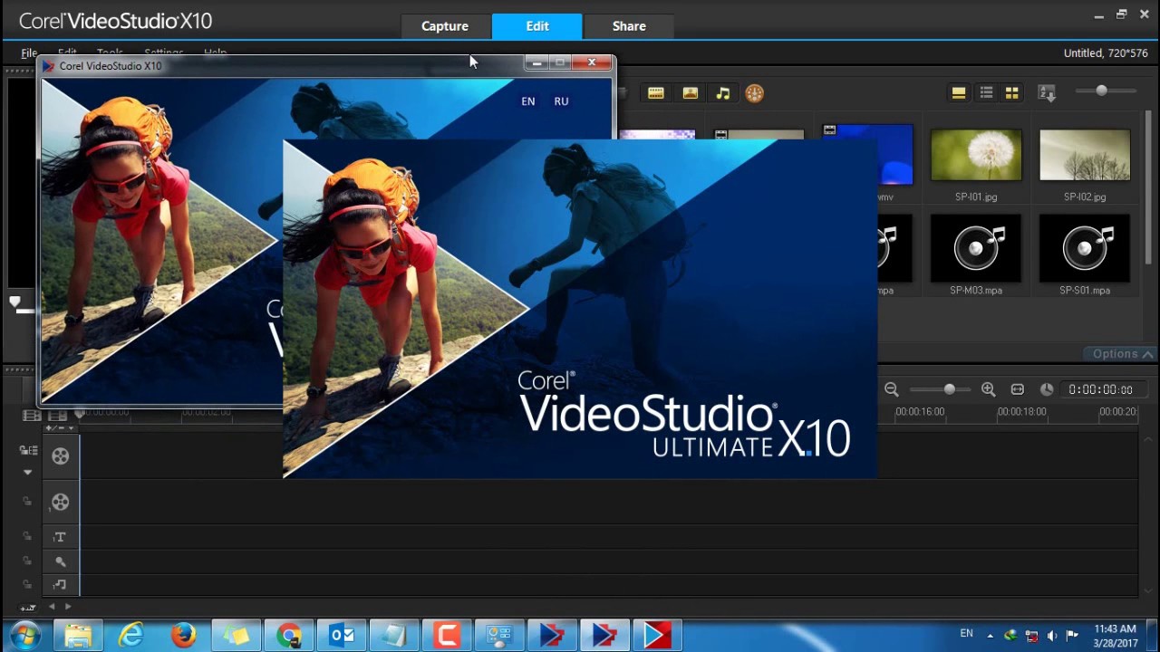Click the Video track button
The width and height of the screenshot is (1160, 652).
[x=60, y=456]
